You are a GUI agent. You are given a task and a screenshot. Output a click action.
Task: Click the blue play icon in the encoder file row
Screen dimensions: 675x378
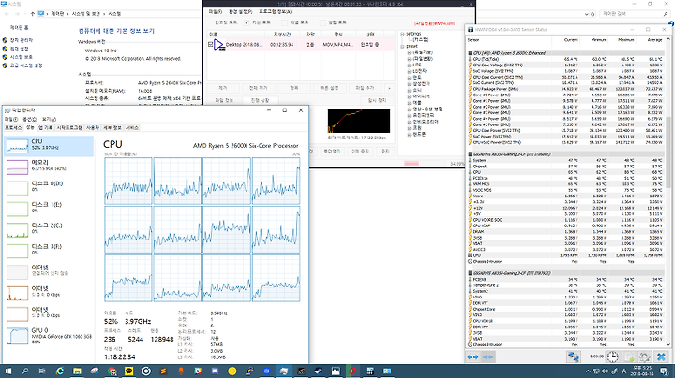tap(218, 45)
